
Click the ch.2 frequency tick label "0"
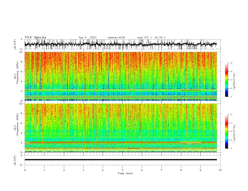pyautogui.click(x=22, y=152)
